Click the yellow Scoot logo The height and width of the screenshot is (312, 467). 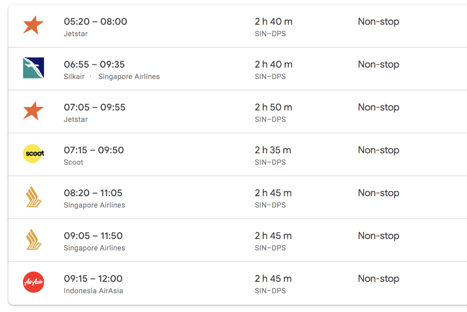pos(34,153)
